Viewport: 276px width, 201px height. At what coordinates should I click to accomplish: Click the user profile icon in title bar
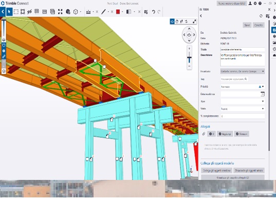click(250, 4)
